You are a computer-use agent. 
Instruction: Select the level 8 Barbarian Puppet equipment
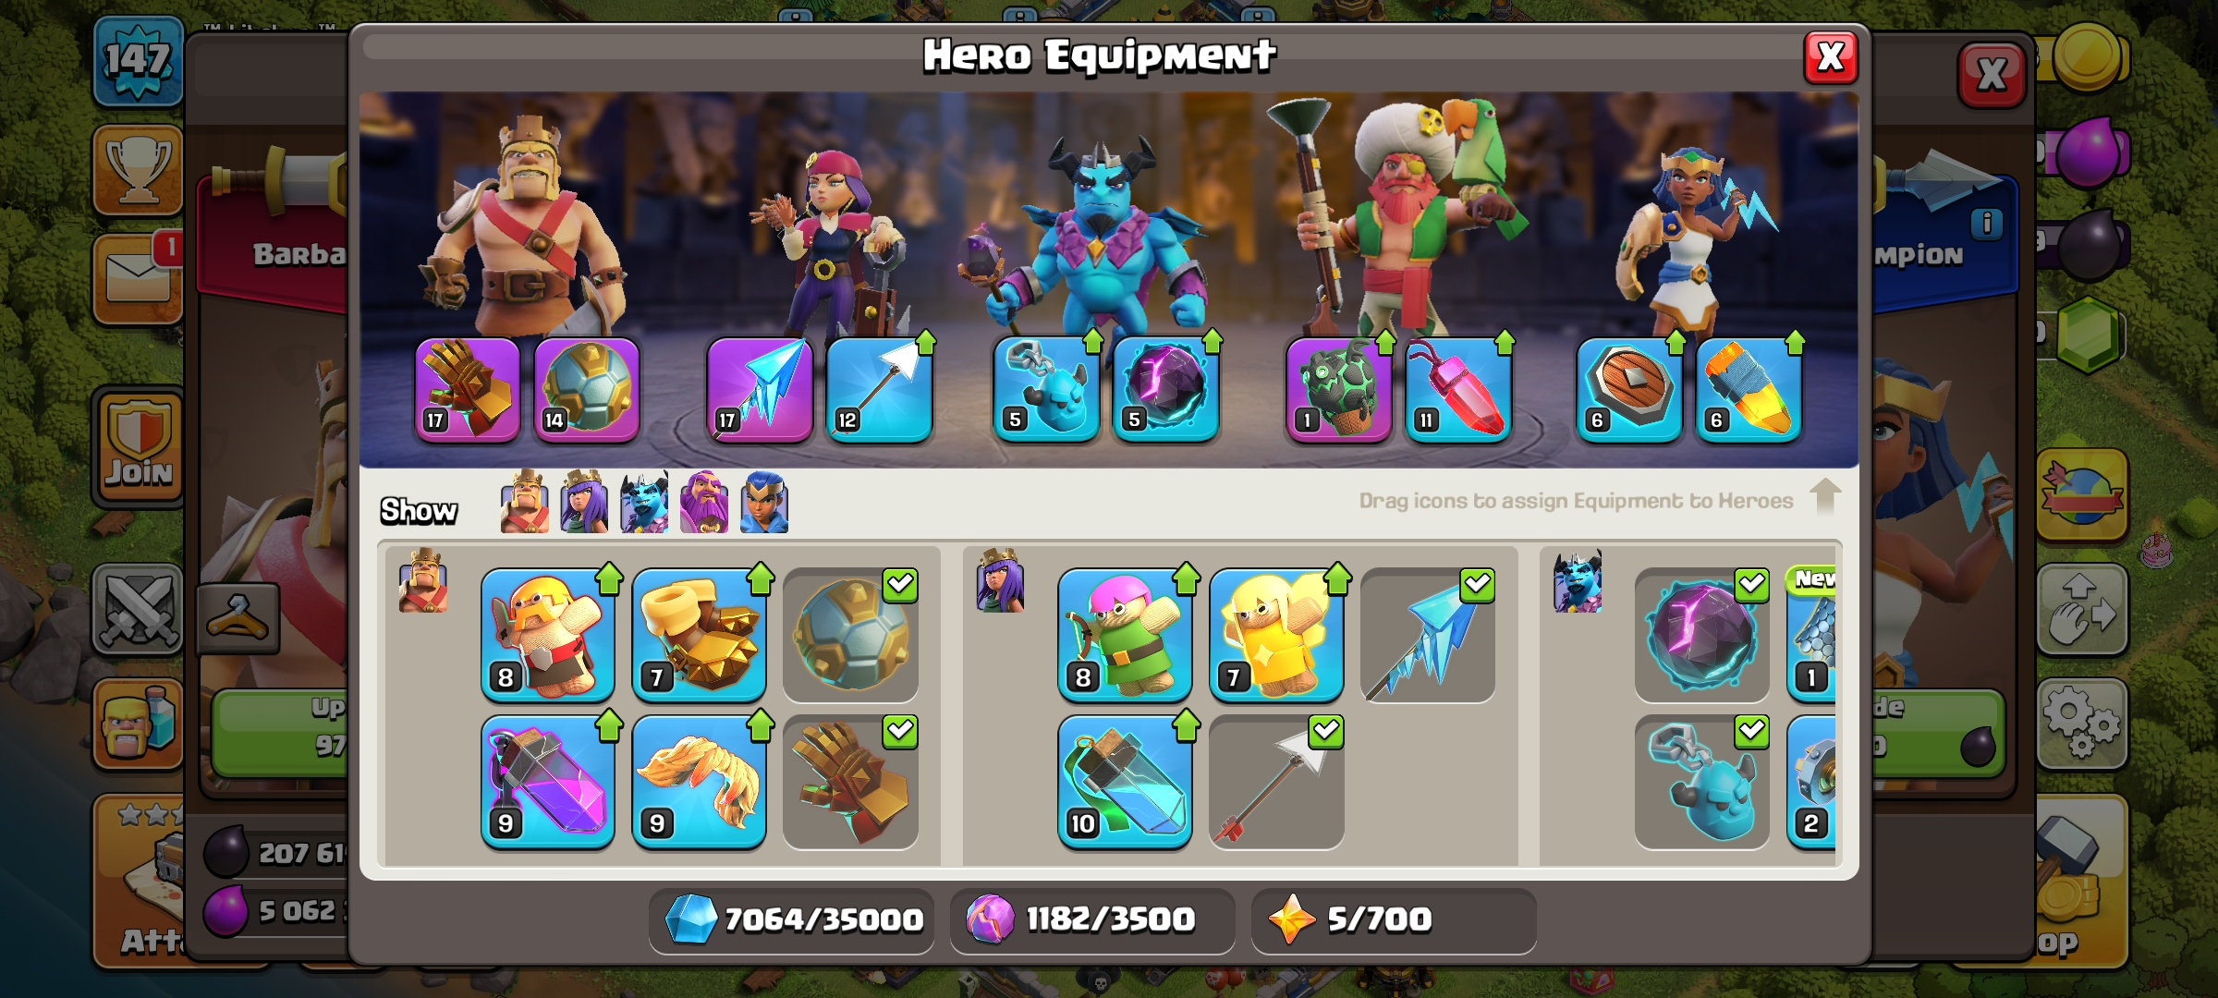pyautogui.click(x=548, y=635)
